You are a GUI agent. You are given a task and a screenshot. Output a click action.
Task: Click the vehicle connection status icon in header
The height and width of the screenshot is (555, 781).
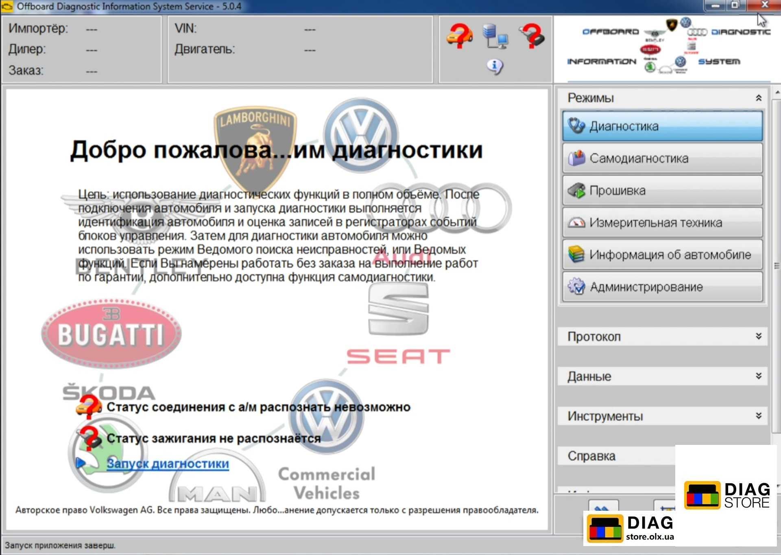[460, 36]
